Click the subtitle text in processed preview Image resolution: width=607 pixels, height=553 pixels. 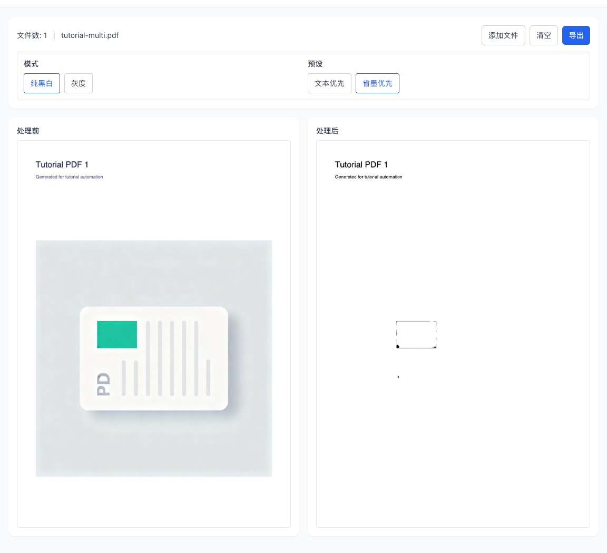368,177
